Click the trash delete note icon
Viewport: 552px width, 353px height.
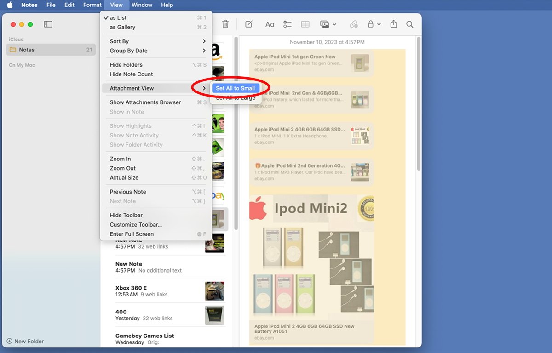pos(225,24)
